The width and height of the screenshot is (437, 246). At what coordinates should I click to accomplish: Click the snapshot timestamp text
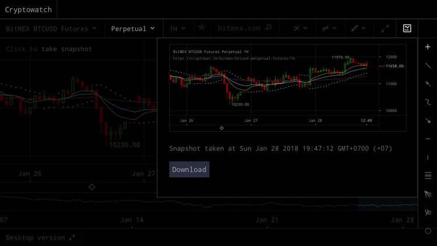(281, 149)
